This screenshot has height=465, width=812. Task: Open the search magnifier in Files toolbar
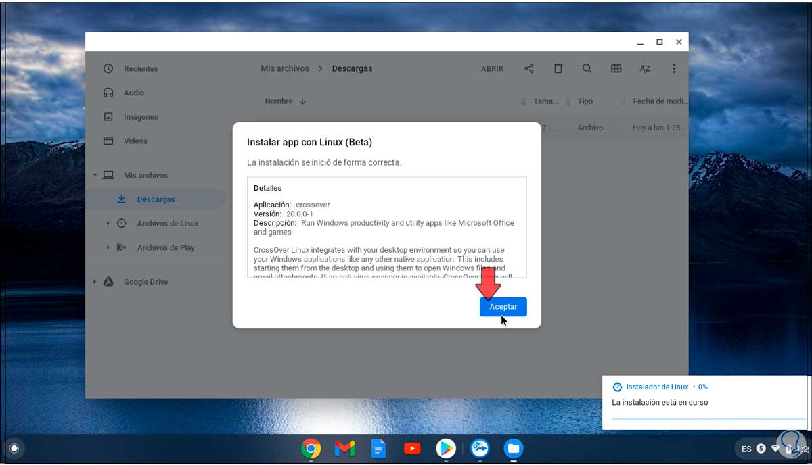[587, 68]
